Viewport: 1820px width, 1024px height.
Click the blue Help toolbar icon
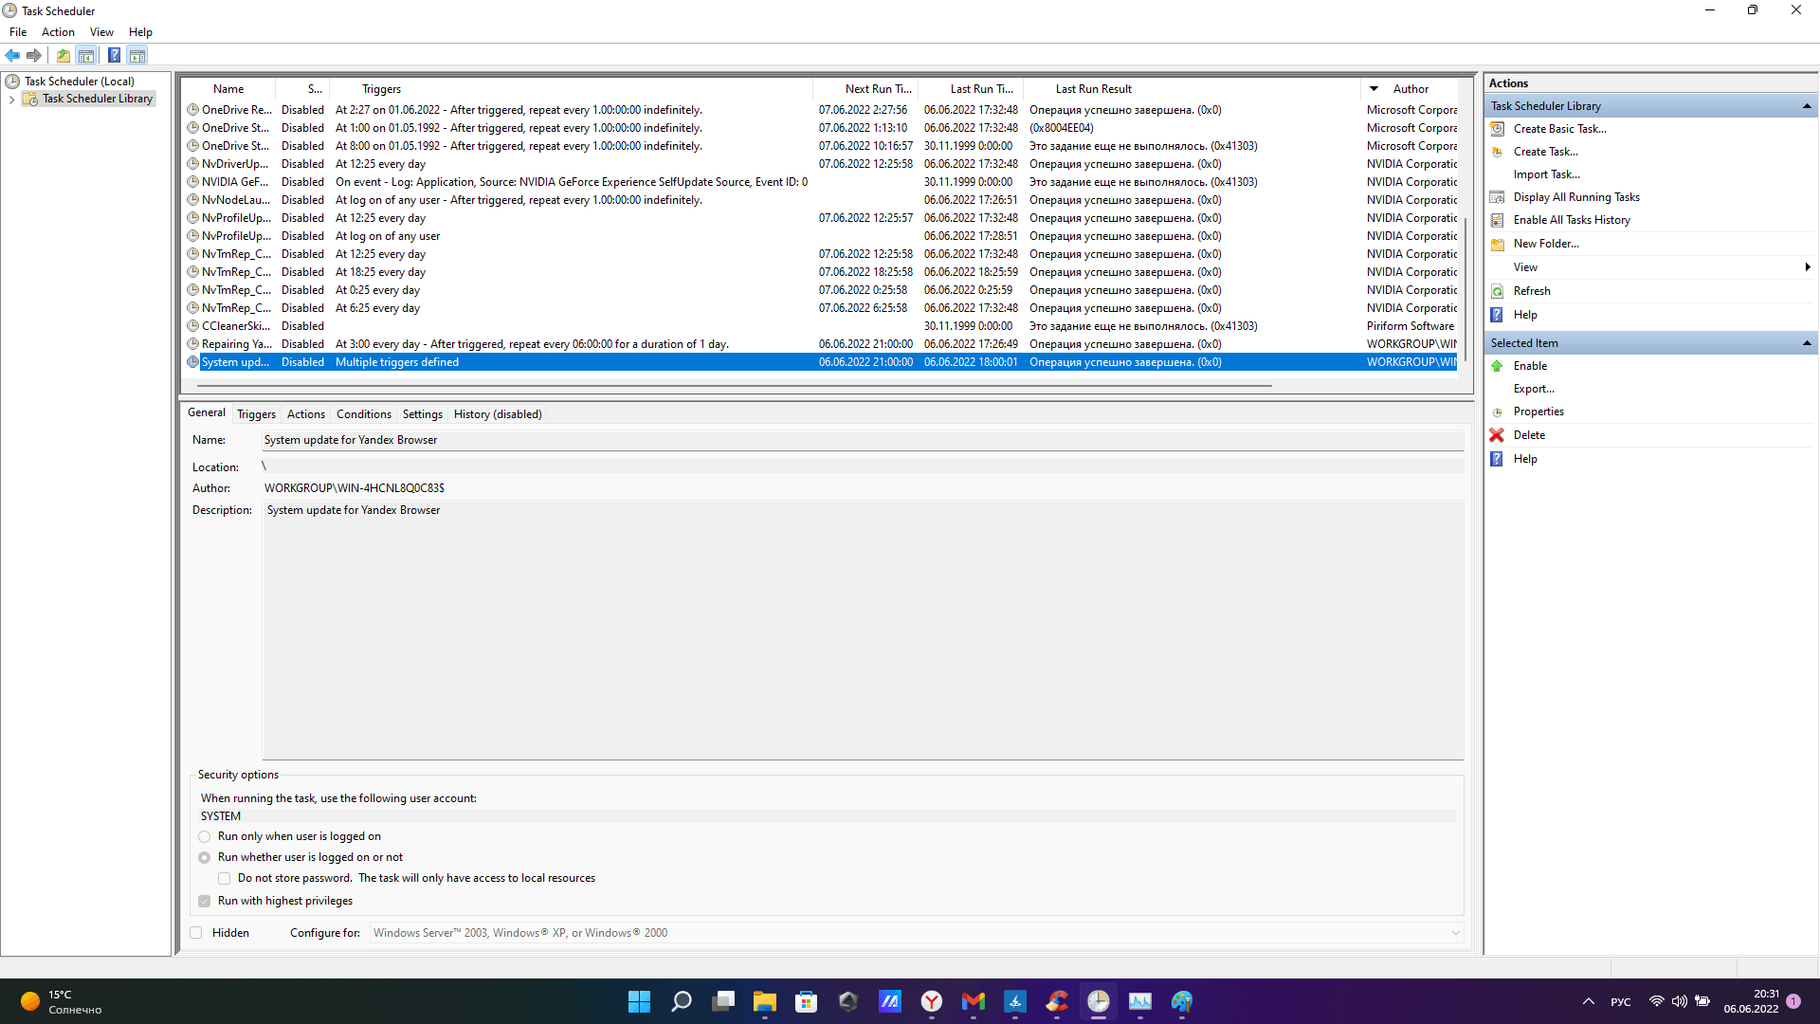click(114, 55)
